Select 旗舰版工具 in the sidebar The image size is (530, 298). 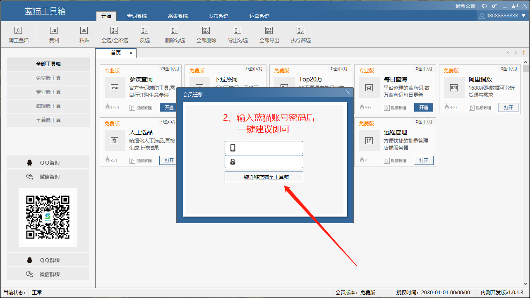pyautogui.click(x=48, y=106)
